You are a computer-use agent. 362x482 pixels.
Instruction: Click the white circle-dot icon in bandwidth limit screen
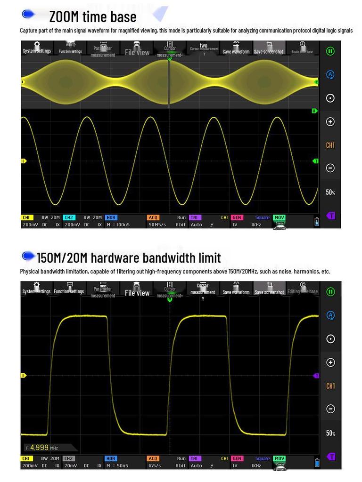[330, 339]
